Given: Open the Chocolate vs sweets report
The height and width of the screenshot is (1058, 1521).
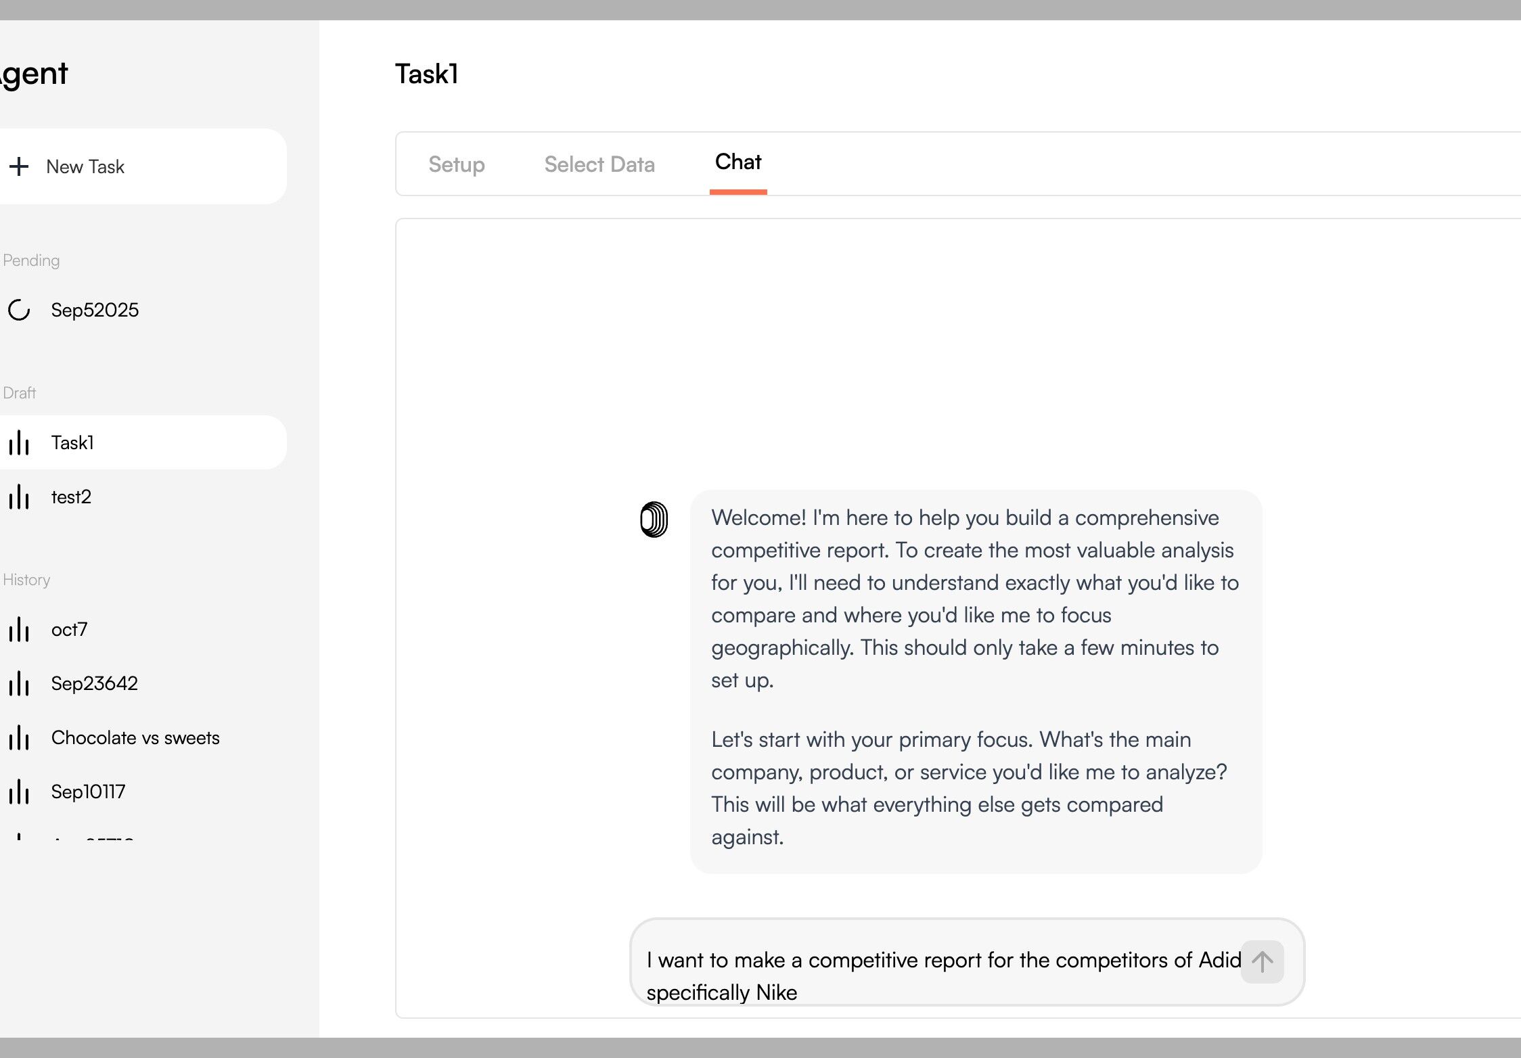Looking at the screenshot, I should coord(135,737).
